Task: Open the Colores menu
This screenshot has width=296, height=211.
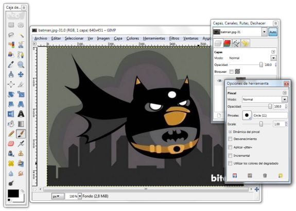Action: click(132, 38)
